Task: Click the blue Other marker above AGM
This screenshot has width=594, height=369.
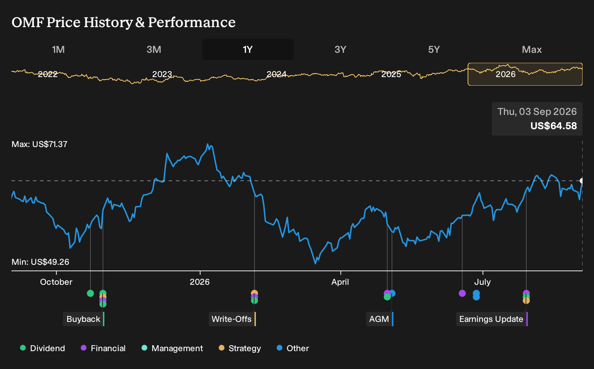Action: pyautogui.click(x=393, y=293)
